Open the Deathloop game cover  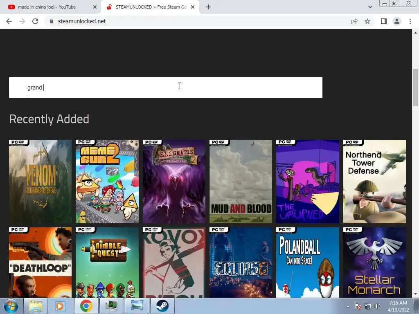point(41,262)
